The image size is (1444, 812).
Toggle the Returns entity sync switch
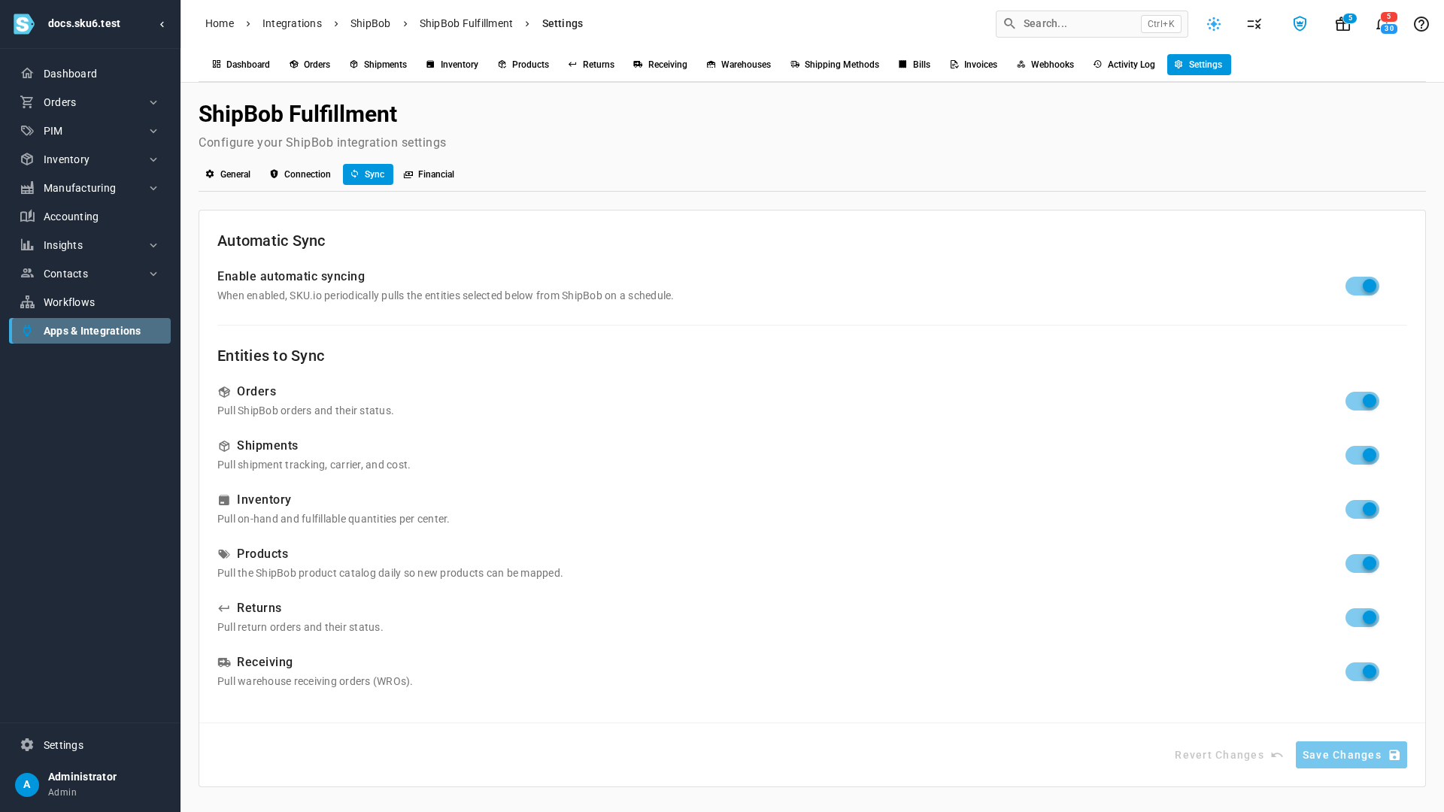1362,618
